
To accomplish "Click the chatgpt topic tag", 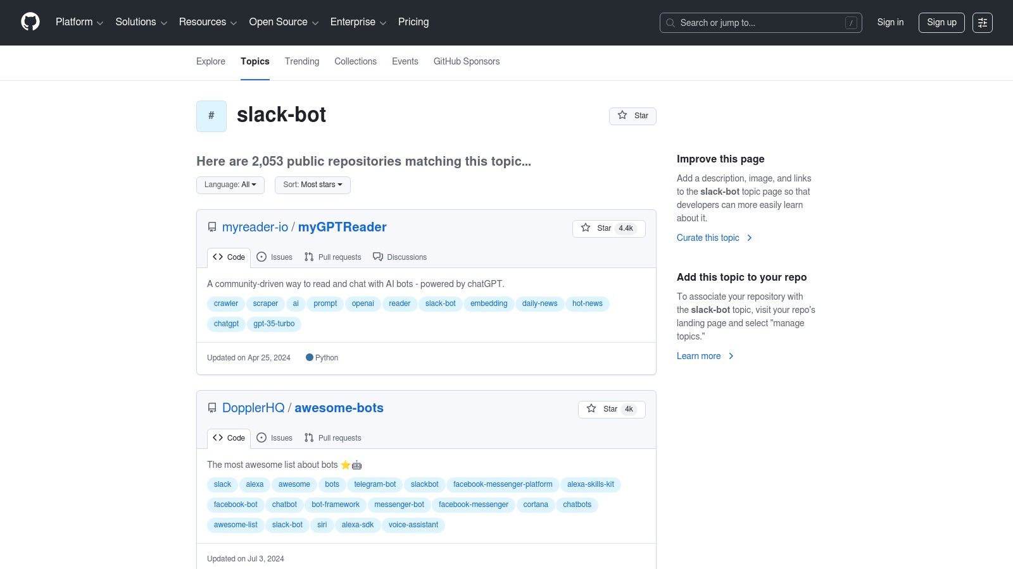I will 226,324.
